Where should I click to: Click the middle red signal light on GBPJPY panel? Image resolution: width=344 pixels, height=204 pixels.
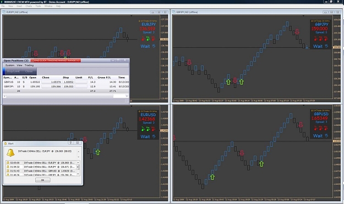tap(320, 39)
